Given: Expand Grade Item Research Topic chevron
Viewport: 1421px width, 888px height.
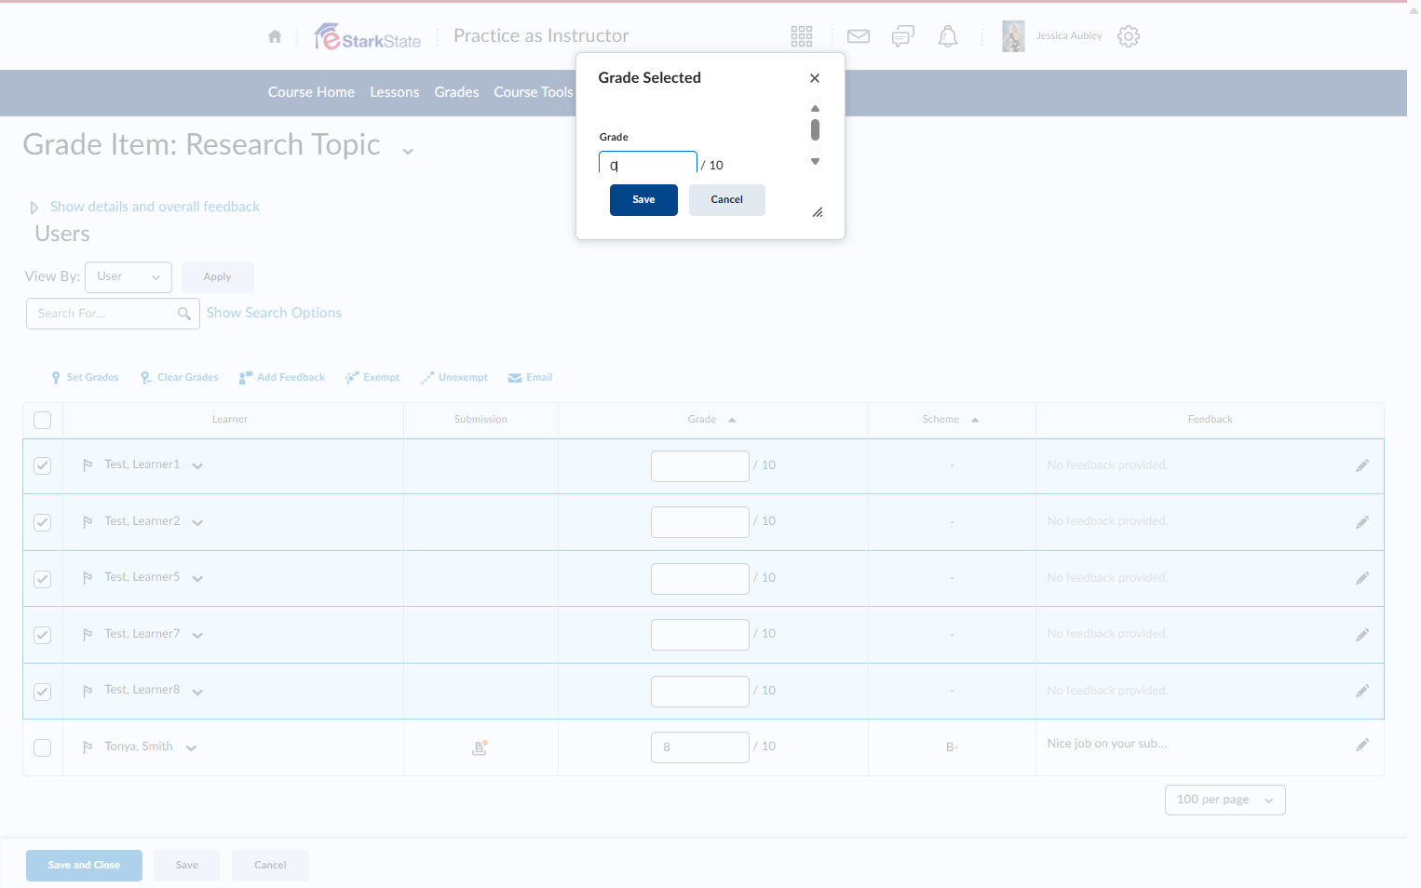Looking at the screenshot, I should coord(408,151).
